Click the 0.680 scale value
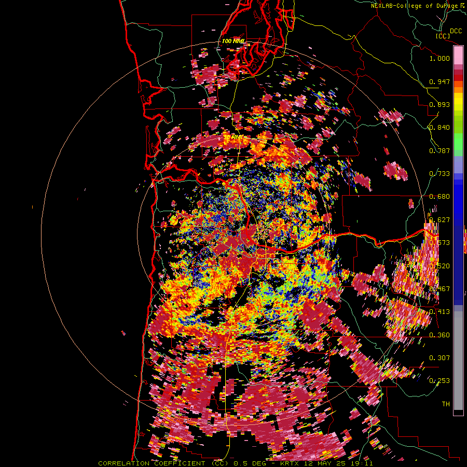This screenshot has width=467, height=467. pos(439,197)
